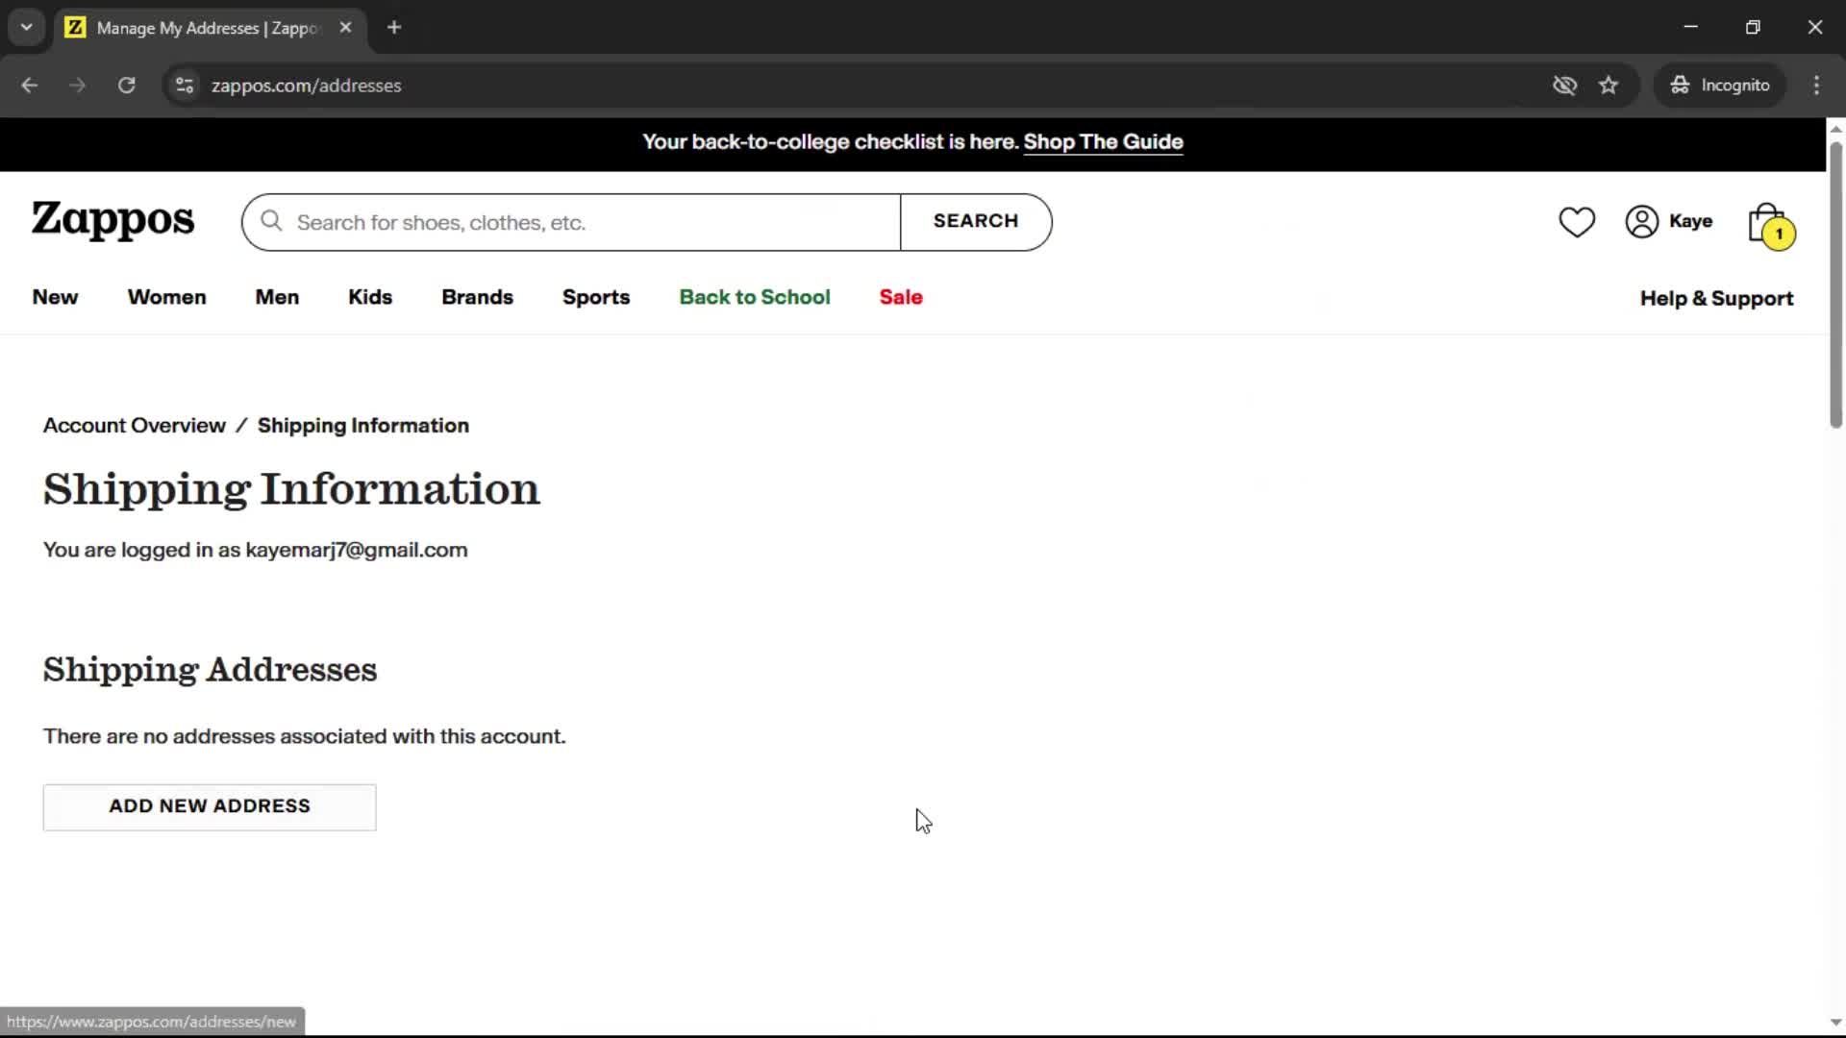Click the browser forward arrow

pos(78,86)
